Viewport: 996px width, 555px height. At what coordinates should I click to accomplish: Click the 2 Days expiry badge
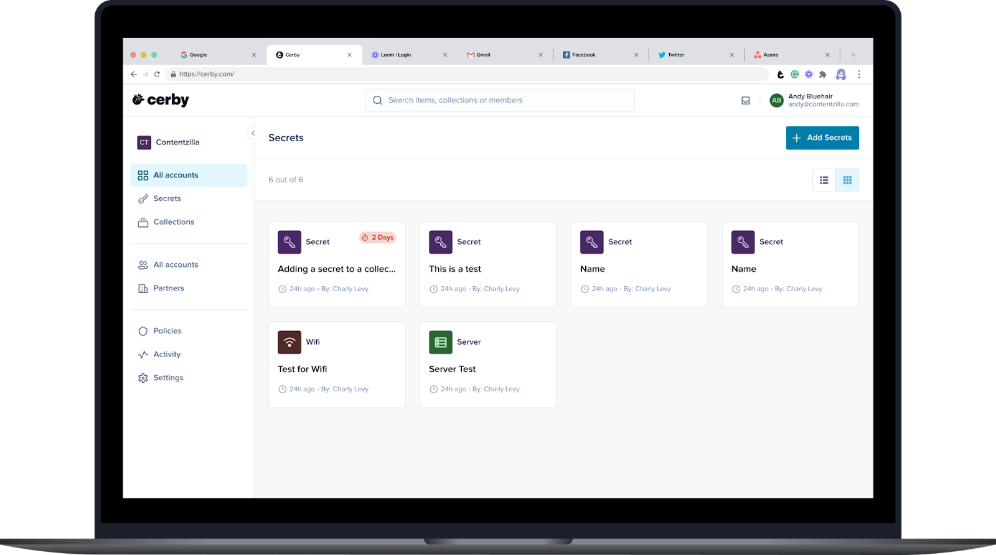click(x=378, y=238)
